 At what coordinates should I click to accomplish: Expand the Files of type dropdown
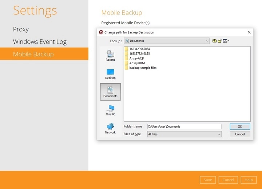click(219, 134)
